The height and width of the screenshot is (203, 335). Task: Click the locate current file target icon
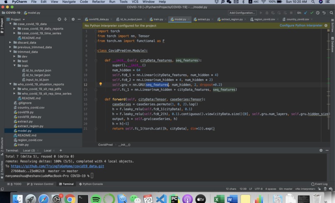click(x=59, y=19)
